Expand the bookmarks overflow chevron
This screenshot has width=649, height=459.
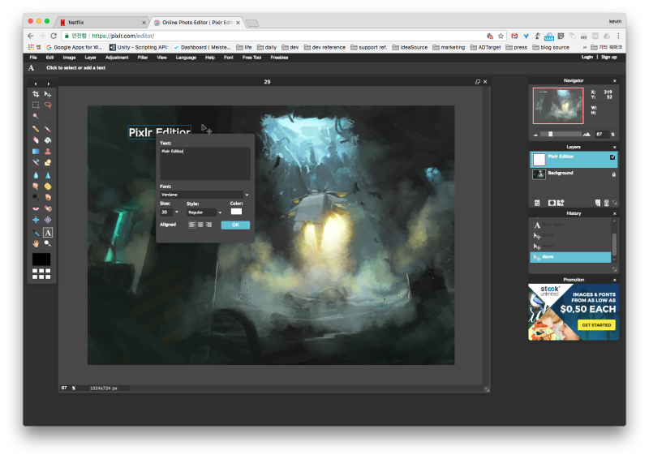pos(584,47)
